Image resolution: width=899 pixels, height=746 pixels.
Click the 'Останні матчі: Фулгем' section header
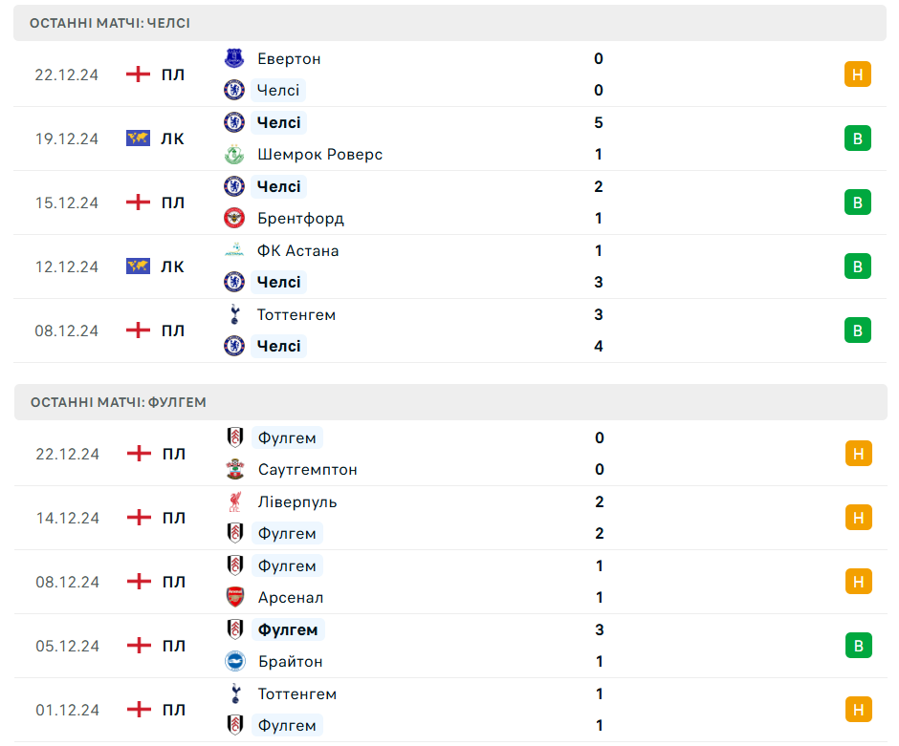point(449,402)
